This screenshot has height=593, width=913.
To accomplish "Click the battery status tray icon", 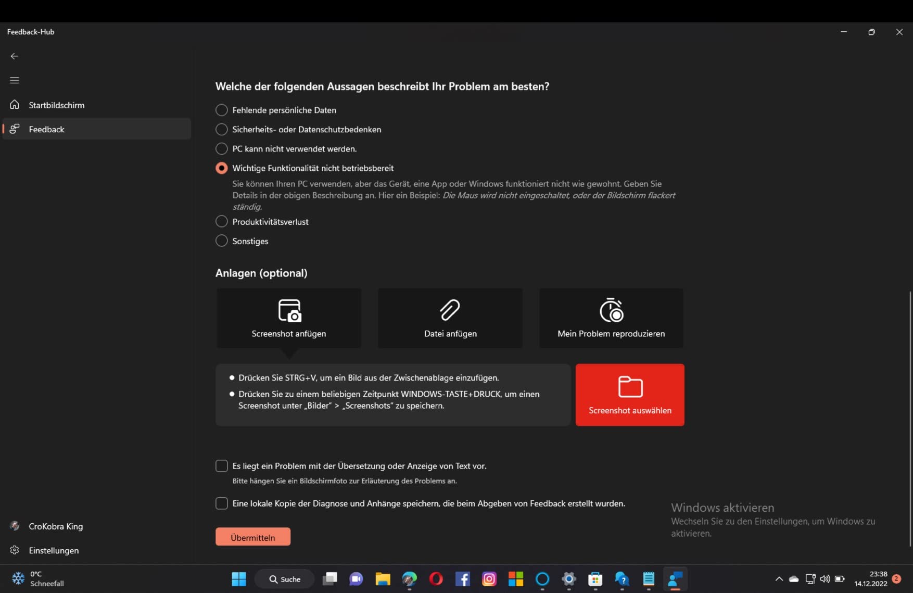I will click(x=840, y=579).
